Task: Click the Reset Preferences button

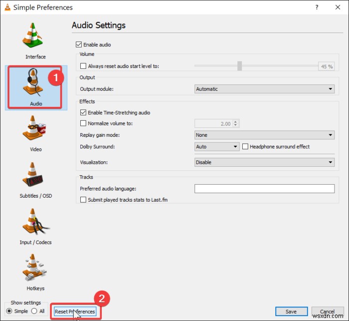Action: 75,312
